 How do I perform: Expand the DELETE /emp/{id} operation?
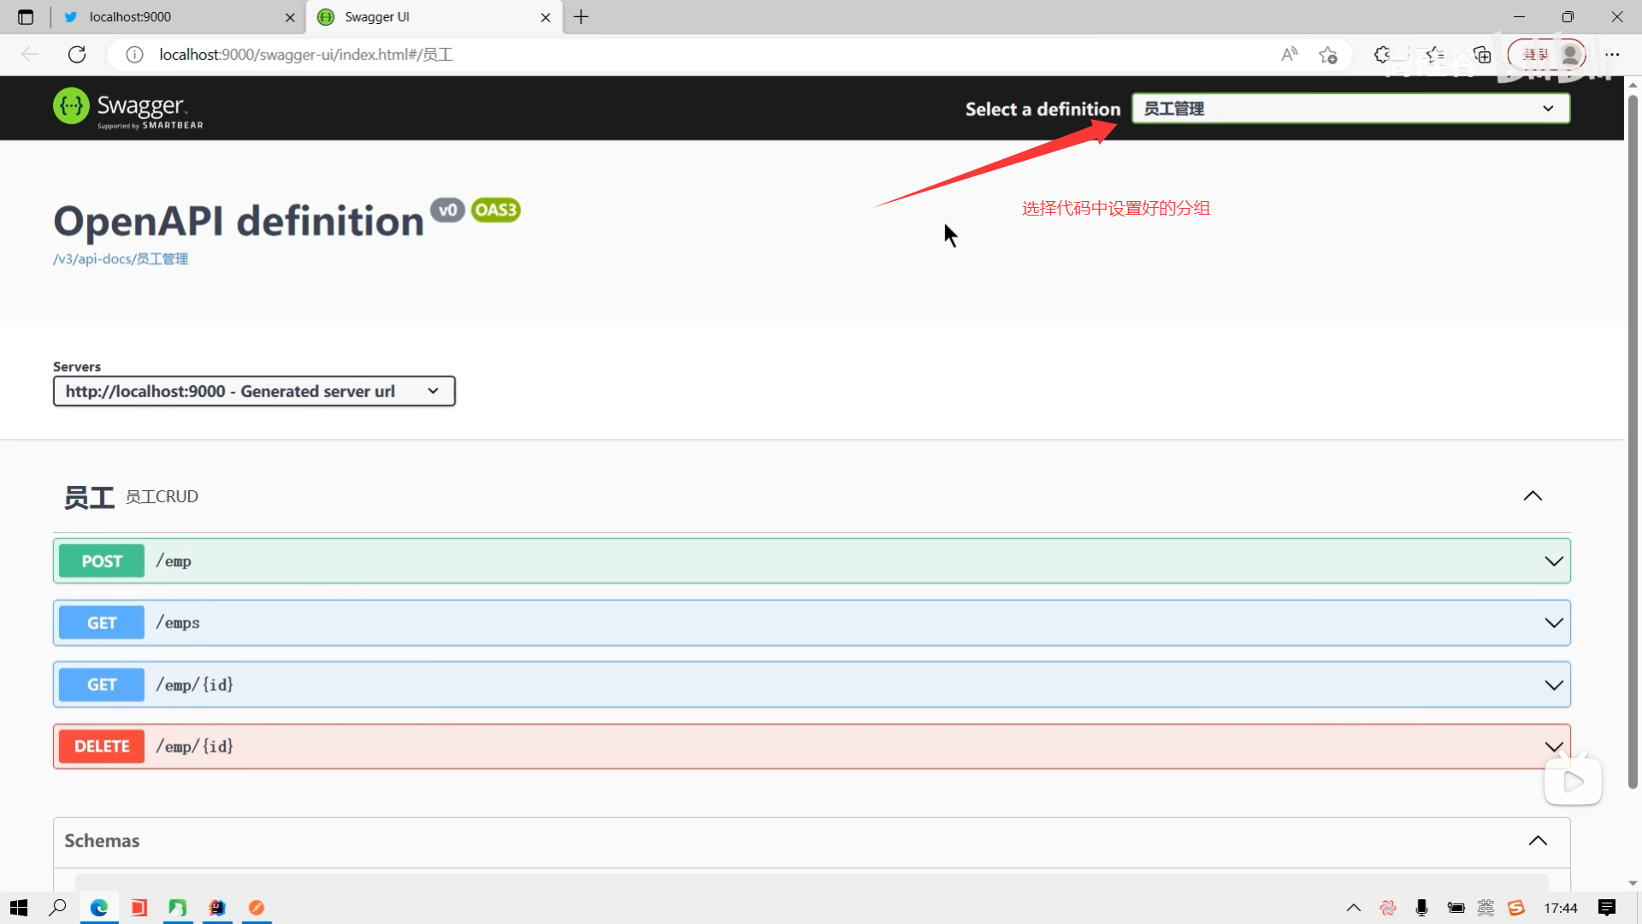pyautogui.click(x=811, y=746)
